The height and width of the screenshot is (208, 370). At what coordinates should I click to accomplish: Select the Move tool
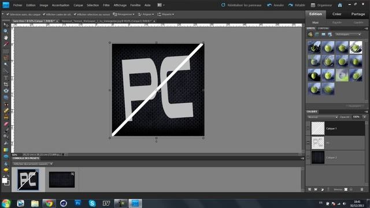[6, 25]
